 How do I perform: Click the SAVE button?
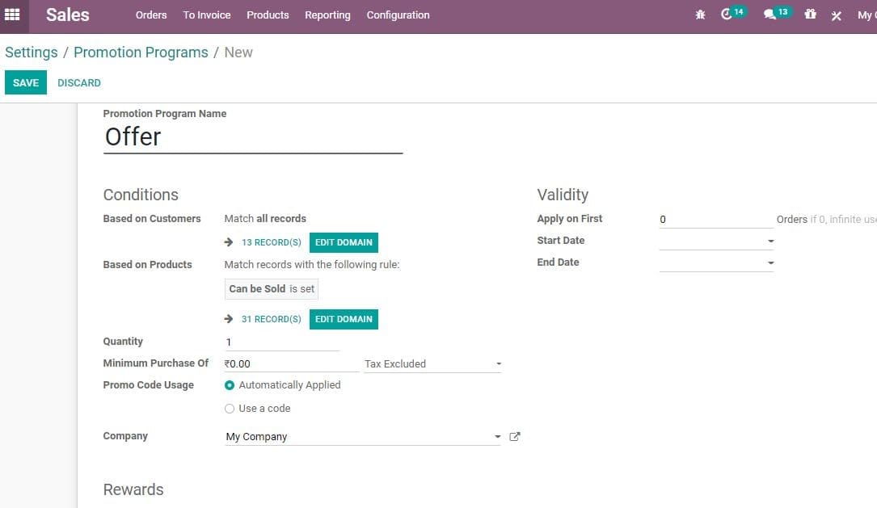click(x=25, y=82)
